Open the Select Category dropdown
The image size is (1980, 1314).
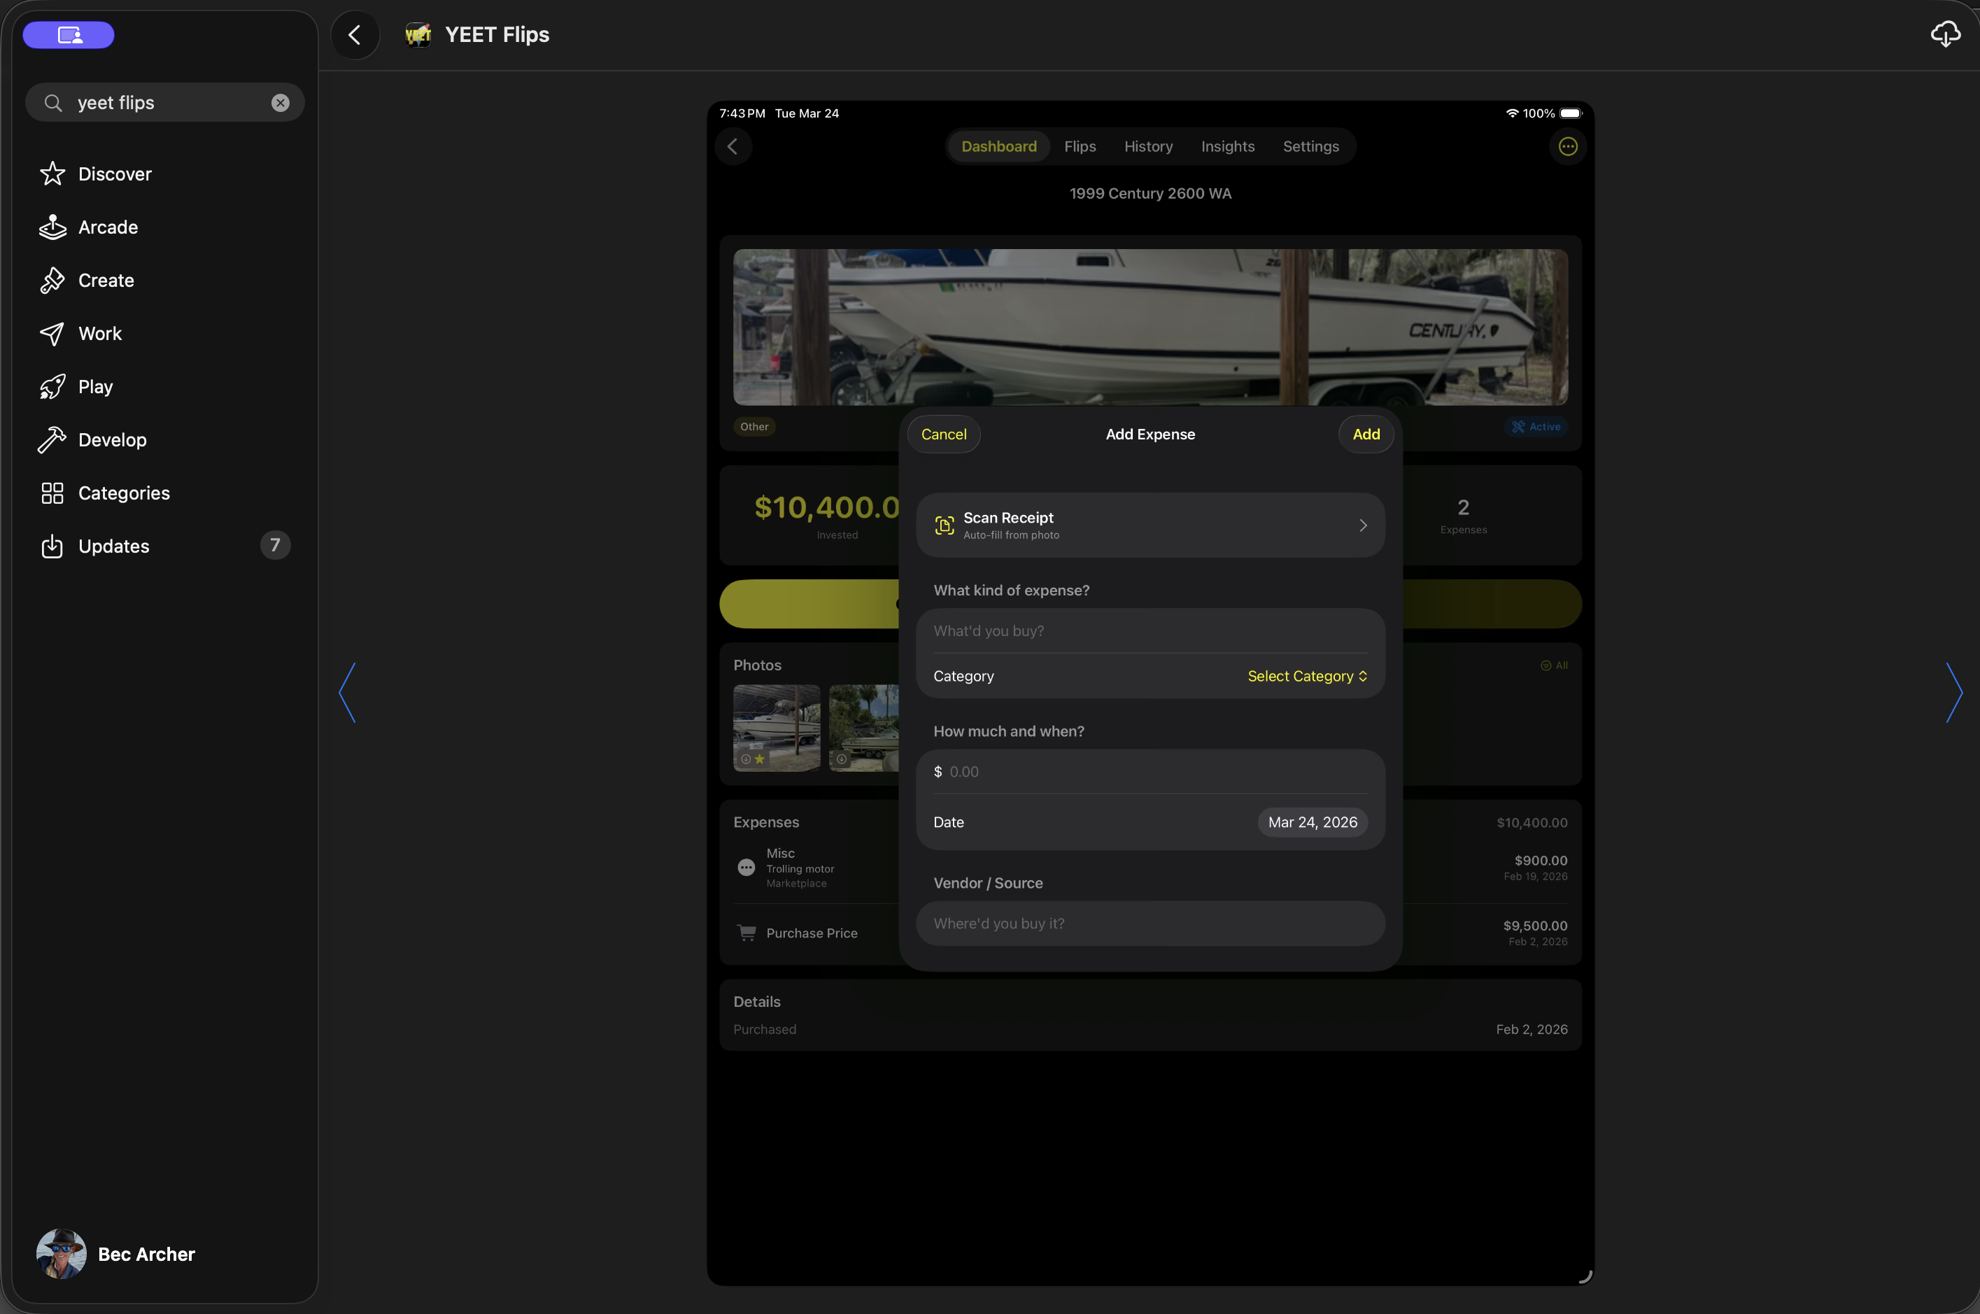[x=1307, y=677]
